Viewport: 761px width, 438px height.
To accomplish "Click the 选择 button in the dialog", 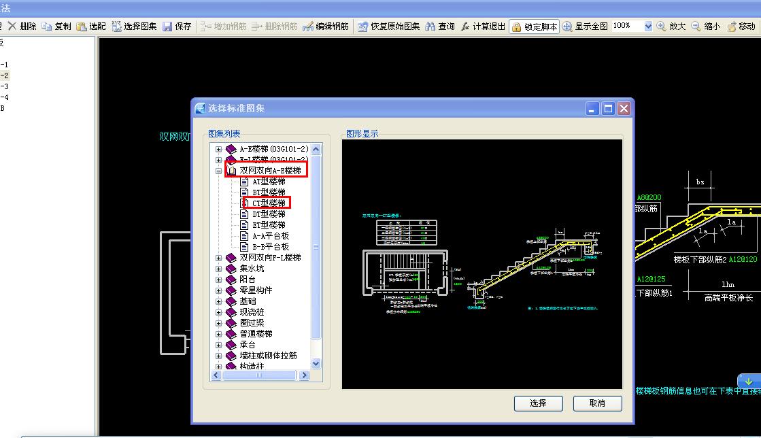I will tap(538, 403).
